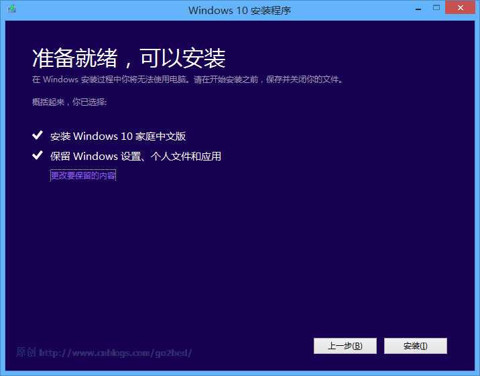Minimize the Windows 10 安装程序 window
Viewport: 480px width, 376px height.
[418, 9]
